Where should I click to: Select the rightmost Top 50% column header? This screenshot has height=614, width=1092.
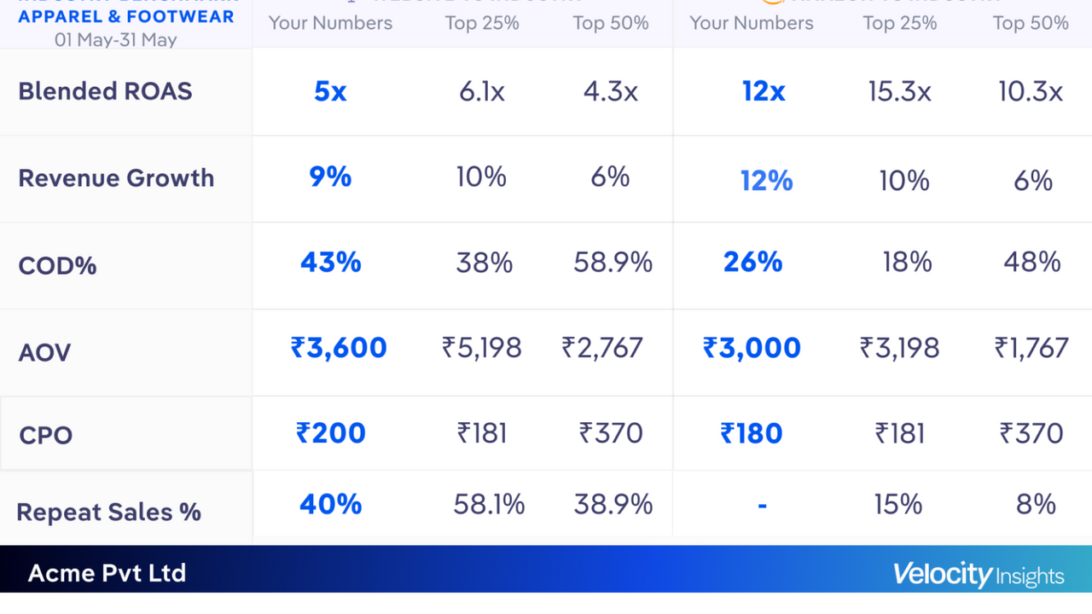[x=1031, y=23]
